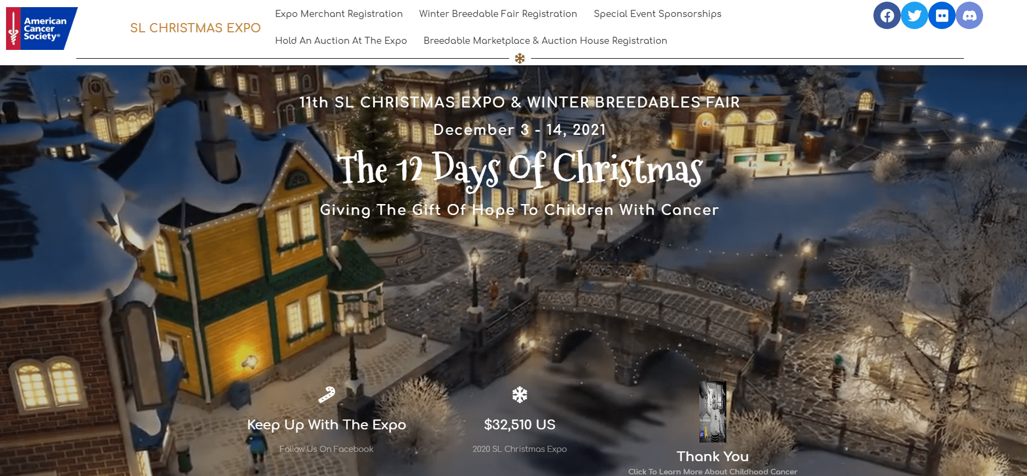Open the Flickr social icon
The image size is (1027, 476).
942,15
